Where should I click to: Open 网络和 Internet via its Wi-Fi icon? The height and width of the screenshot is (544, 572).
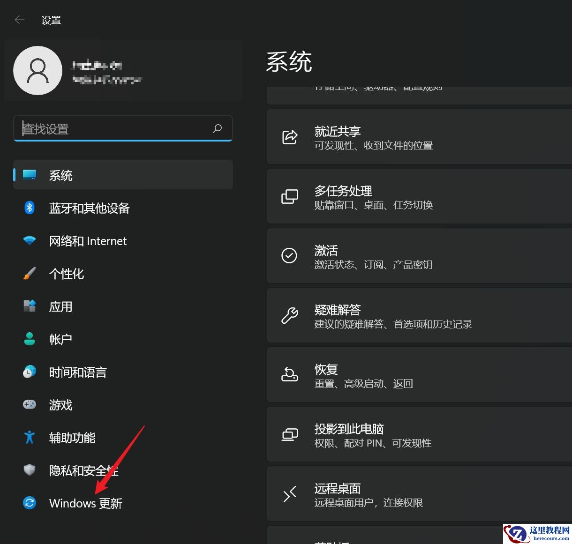click(29, 240)
